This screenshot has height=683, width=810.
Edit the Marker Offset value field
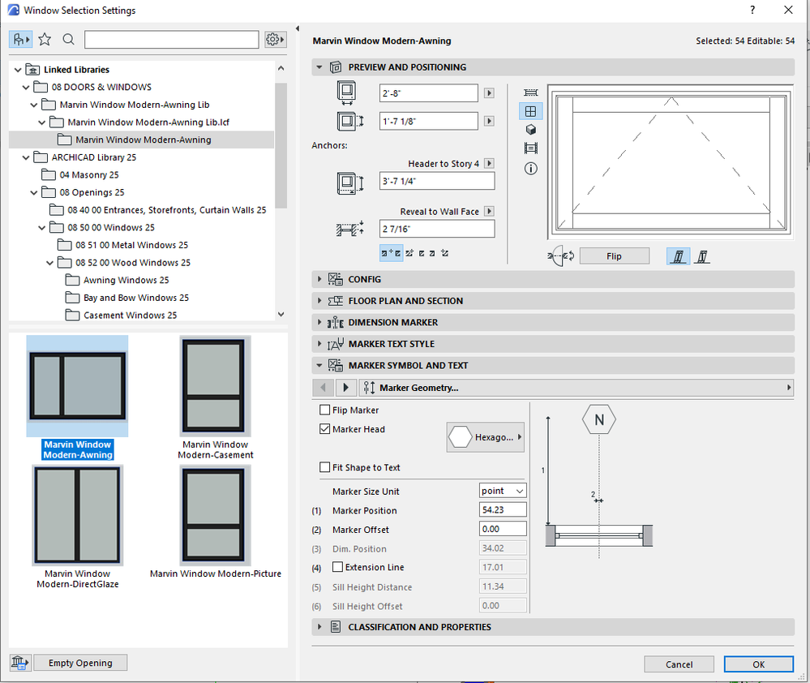pyautogui.click(x=503, y=529)
